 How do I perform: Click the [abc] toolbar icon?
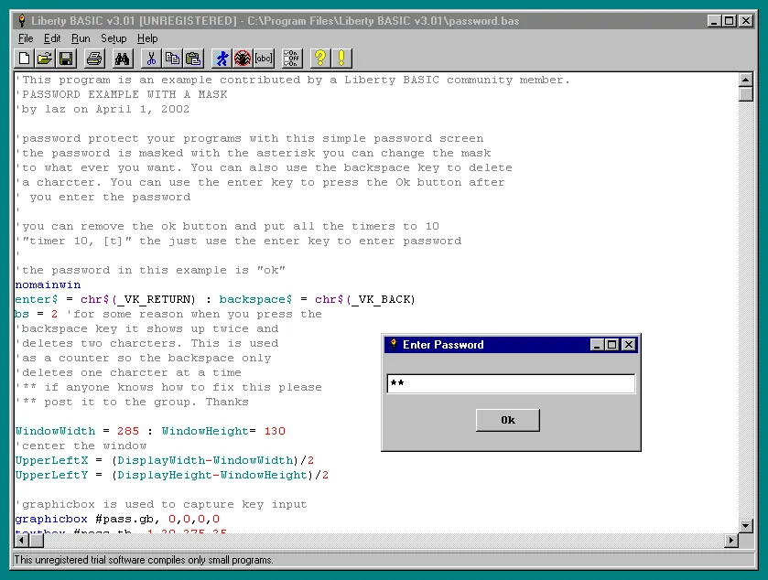264,59
